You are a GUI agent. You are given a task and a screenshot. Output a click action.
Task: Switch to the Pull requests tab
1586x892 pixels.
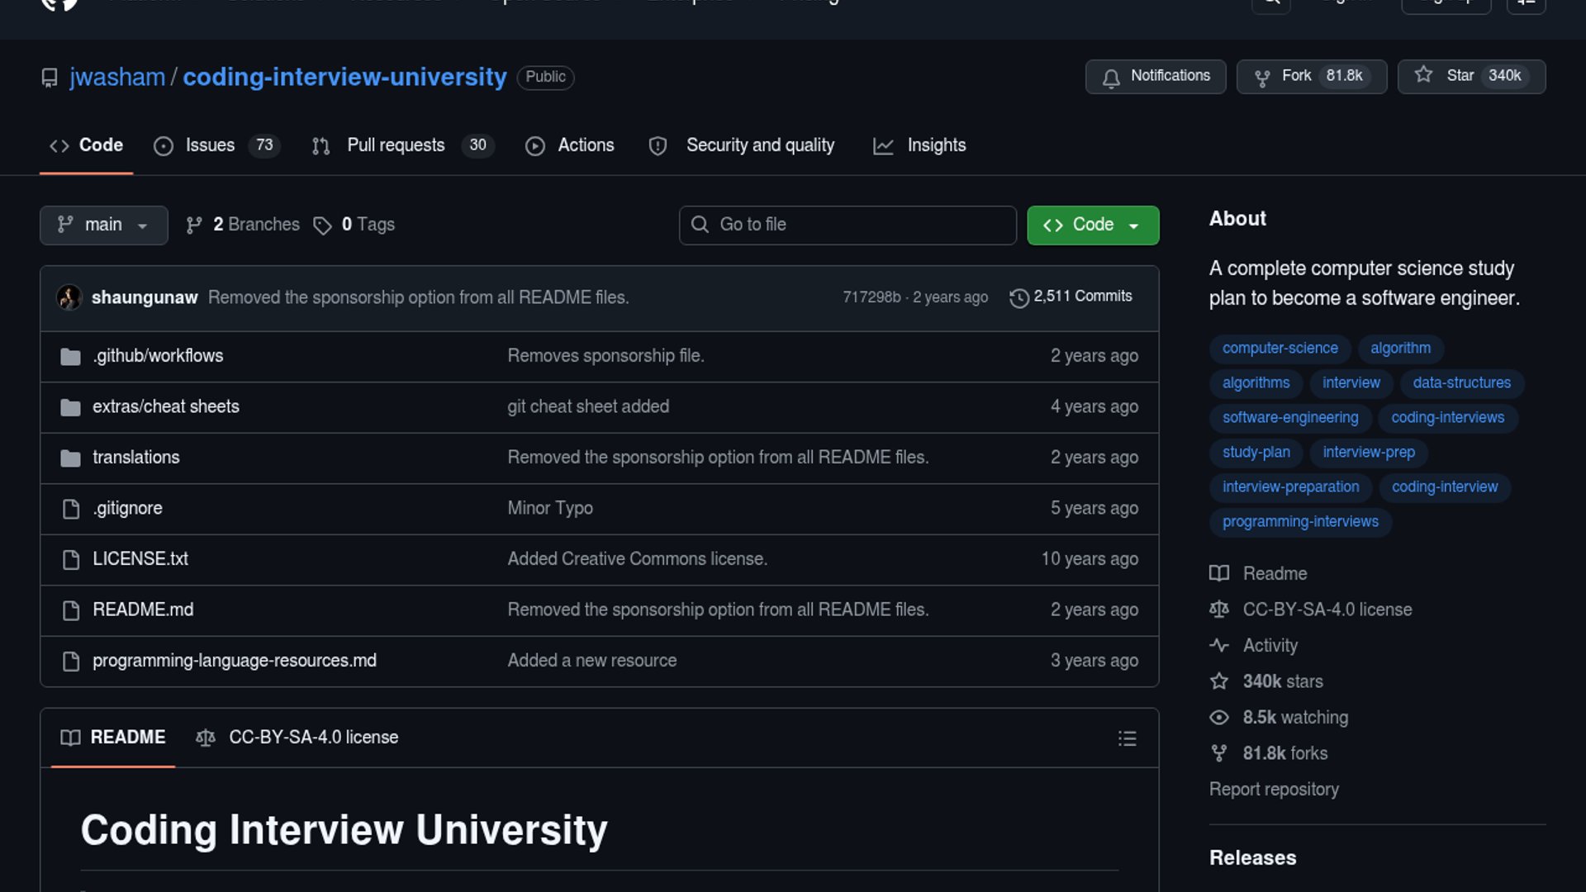[x=396, y=146]
